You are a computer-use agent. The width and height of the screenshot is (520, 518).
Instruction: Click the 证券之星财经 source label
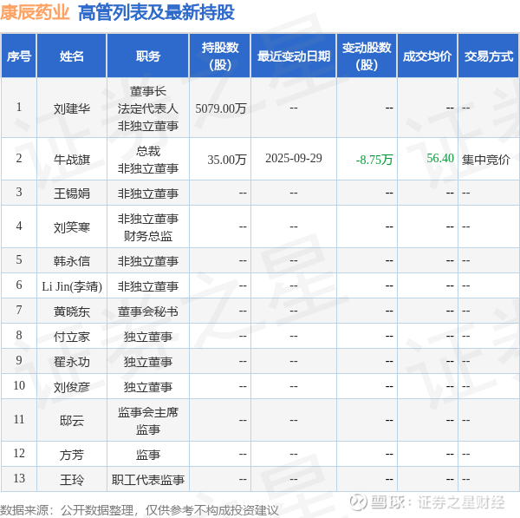pyautogui.click(x=461, y=502)
